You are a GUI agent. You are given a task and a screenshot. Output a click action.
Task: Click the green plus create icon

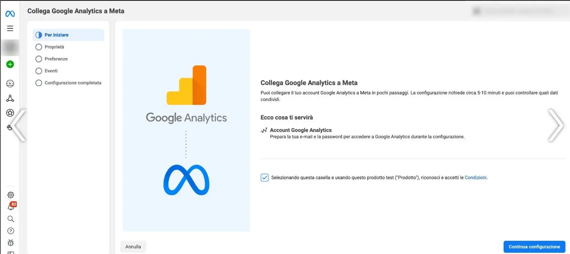[x=10, y=64]
